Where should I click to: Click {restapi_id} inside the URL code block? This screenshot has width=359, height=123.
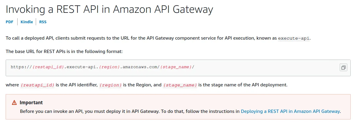48,67
